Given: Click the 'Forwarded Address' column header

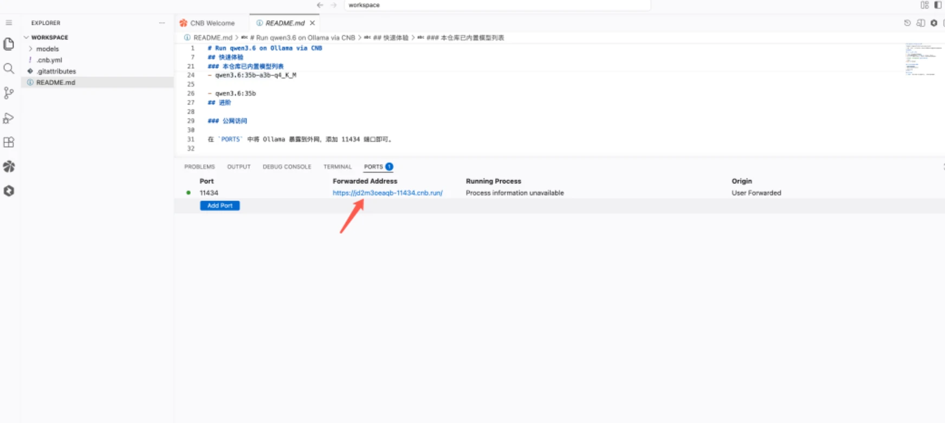Looking at the screenshot, I should point(365,181).
